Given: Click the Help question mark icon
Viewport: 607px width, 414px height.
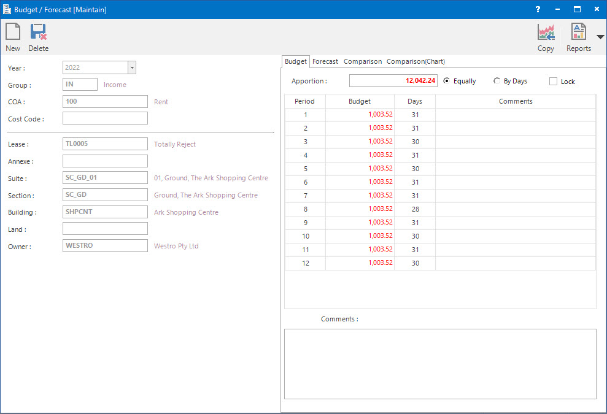Looking at the screenshot, I should coord(537,9).
